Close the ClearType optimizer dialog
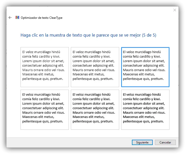This screenshot has width=185, height=154. (175, 10)
